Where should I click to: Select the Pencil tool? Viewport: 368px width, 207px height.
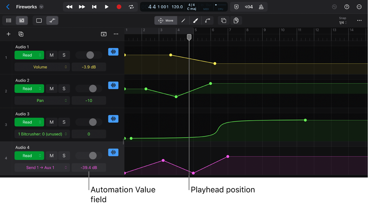tap(183, 20)
